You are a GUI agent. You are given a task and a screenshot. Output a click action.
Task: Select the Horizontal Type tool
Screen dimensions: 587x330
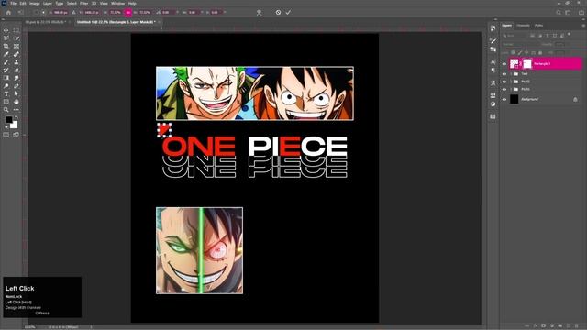(x=6, y=93)
